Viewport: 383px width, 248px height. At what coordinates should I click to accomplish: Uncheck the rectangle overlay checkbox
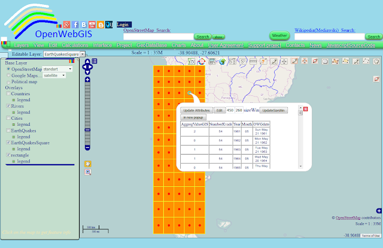(x=8, y=155)
